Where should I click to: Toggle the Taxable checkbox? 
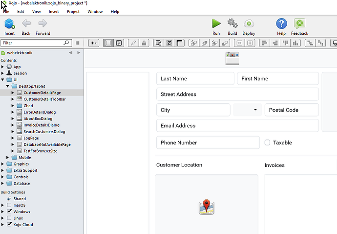(x=267, y=142)
